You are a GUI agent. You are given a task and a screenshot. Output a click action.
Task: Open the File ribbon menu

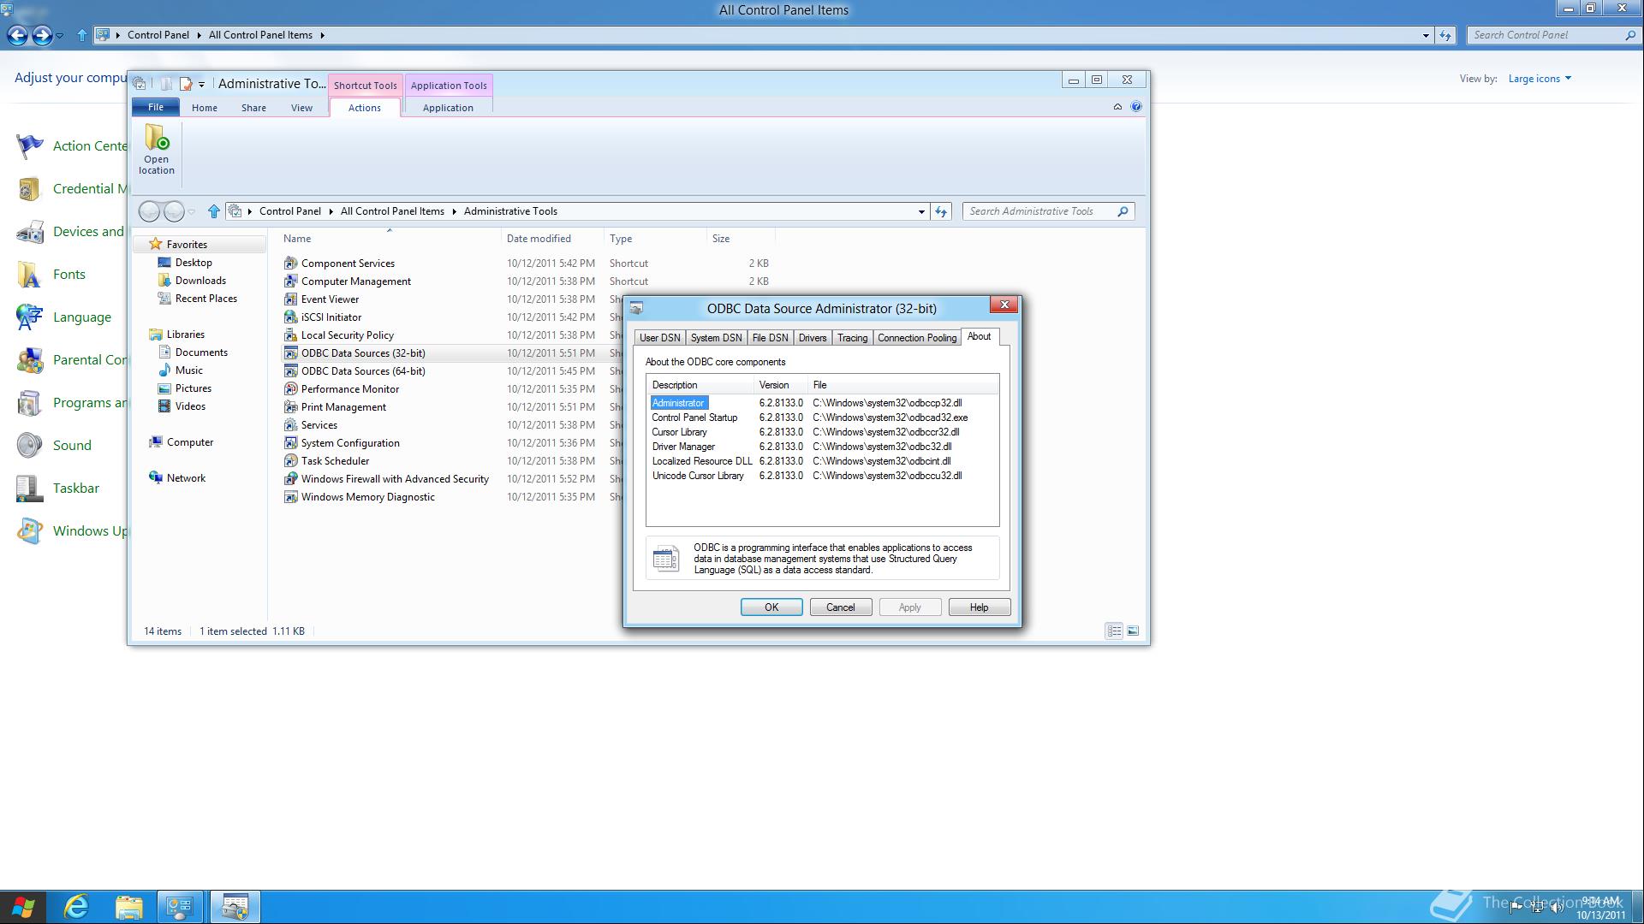[x=156, y=107]
